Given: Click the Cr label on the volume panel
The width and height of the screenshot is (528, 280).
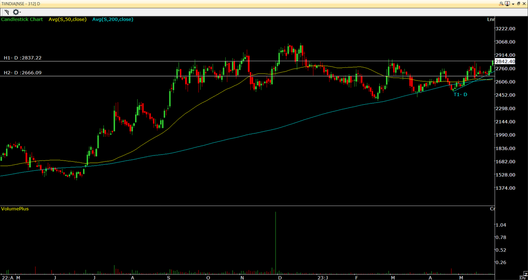Looking at the screenshot, I should click(491, 209).
